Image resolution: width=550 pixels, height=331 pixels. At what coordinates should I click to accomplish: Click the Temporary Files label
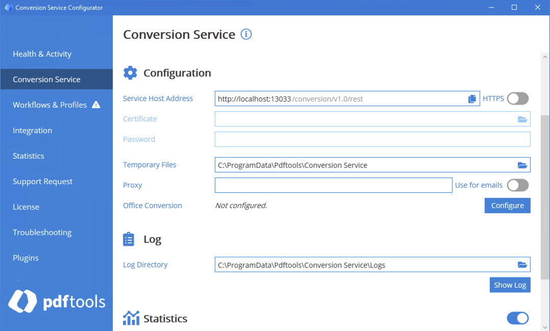point(149,165)
